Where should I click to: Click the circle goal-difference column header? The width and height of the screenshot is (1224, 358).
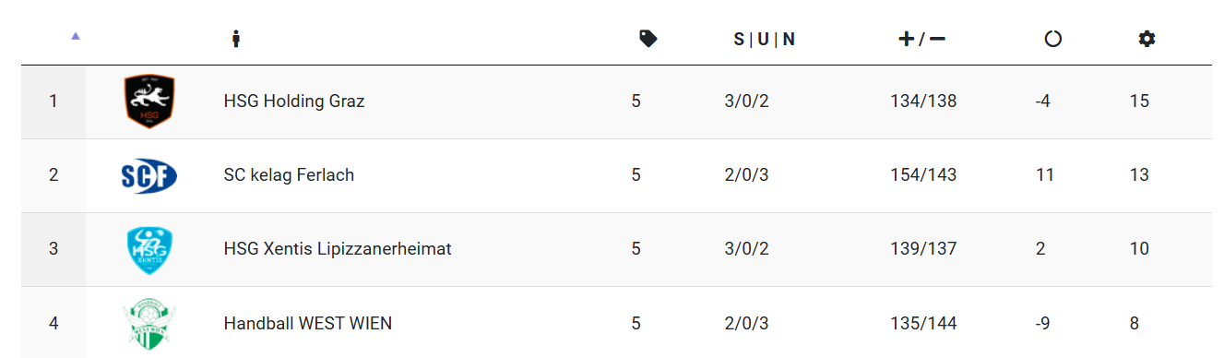(x=1052, y=39)
